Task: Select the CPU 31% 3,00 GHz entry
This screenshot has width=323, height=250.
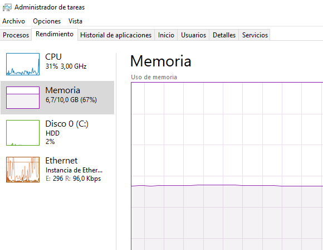Action: pyautogui.click(x=57, y=64)
